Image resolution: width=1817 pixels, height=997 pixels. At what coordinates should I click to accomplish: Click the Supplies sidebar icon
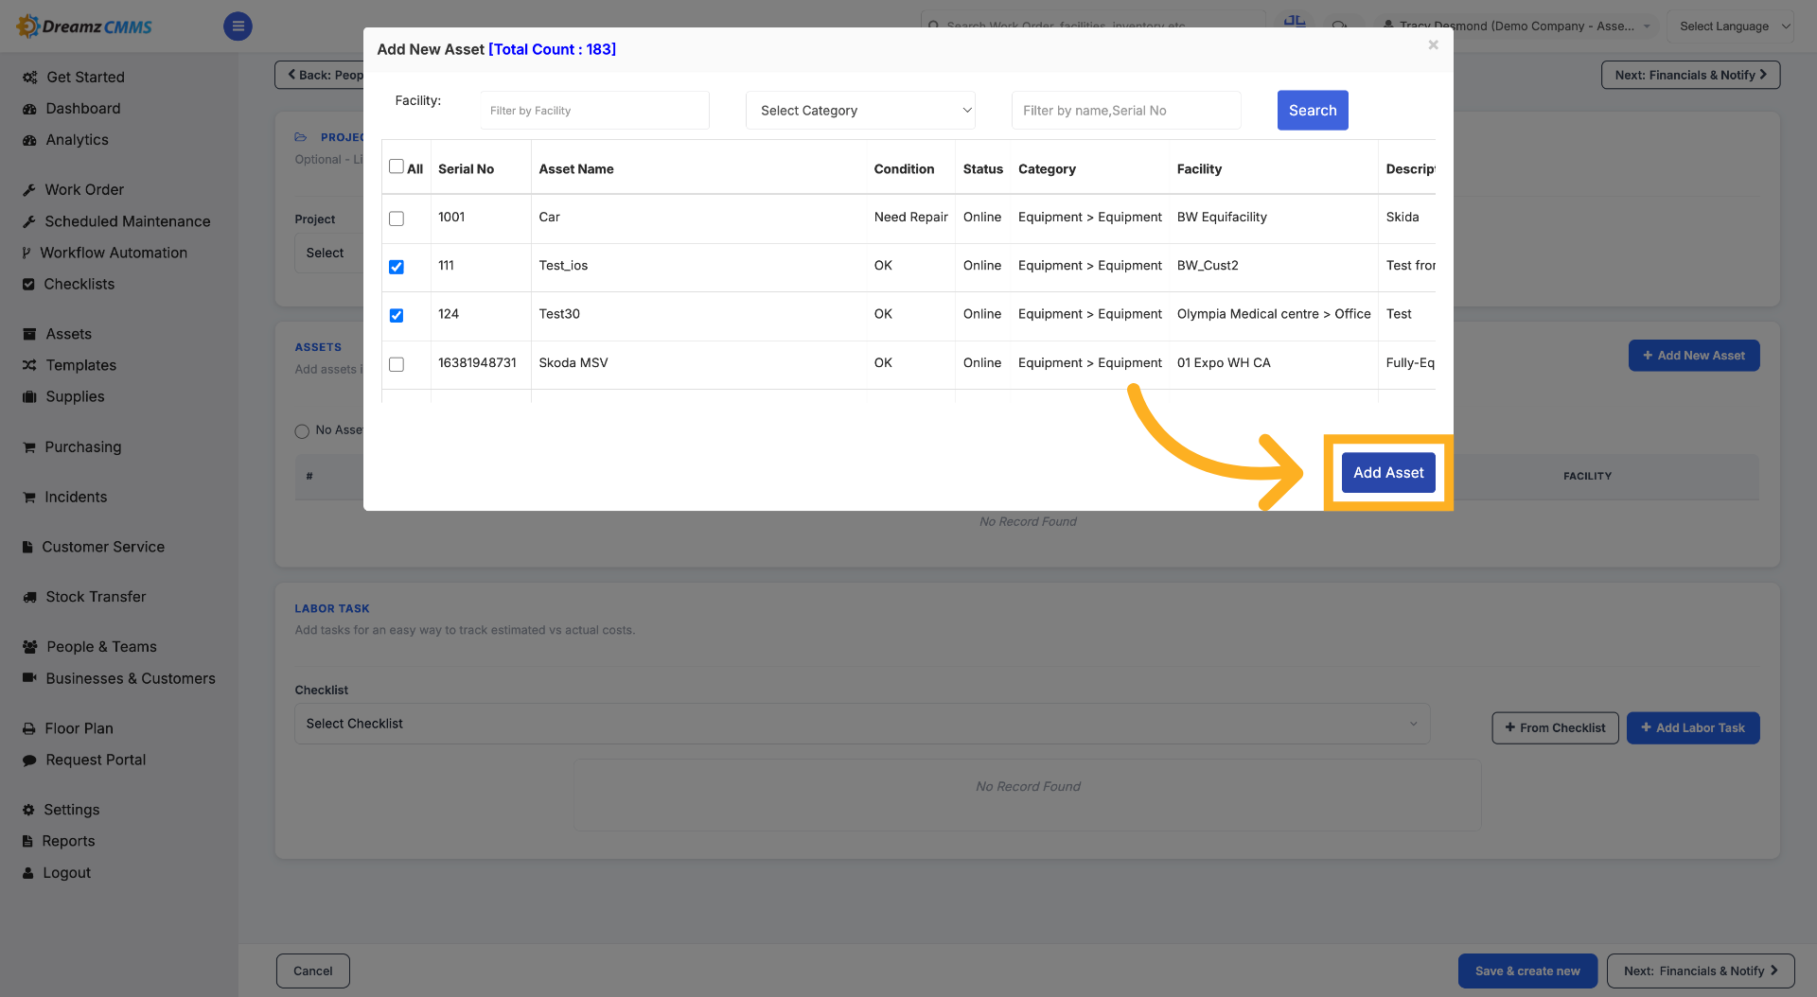(29, 396)
